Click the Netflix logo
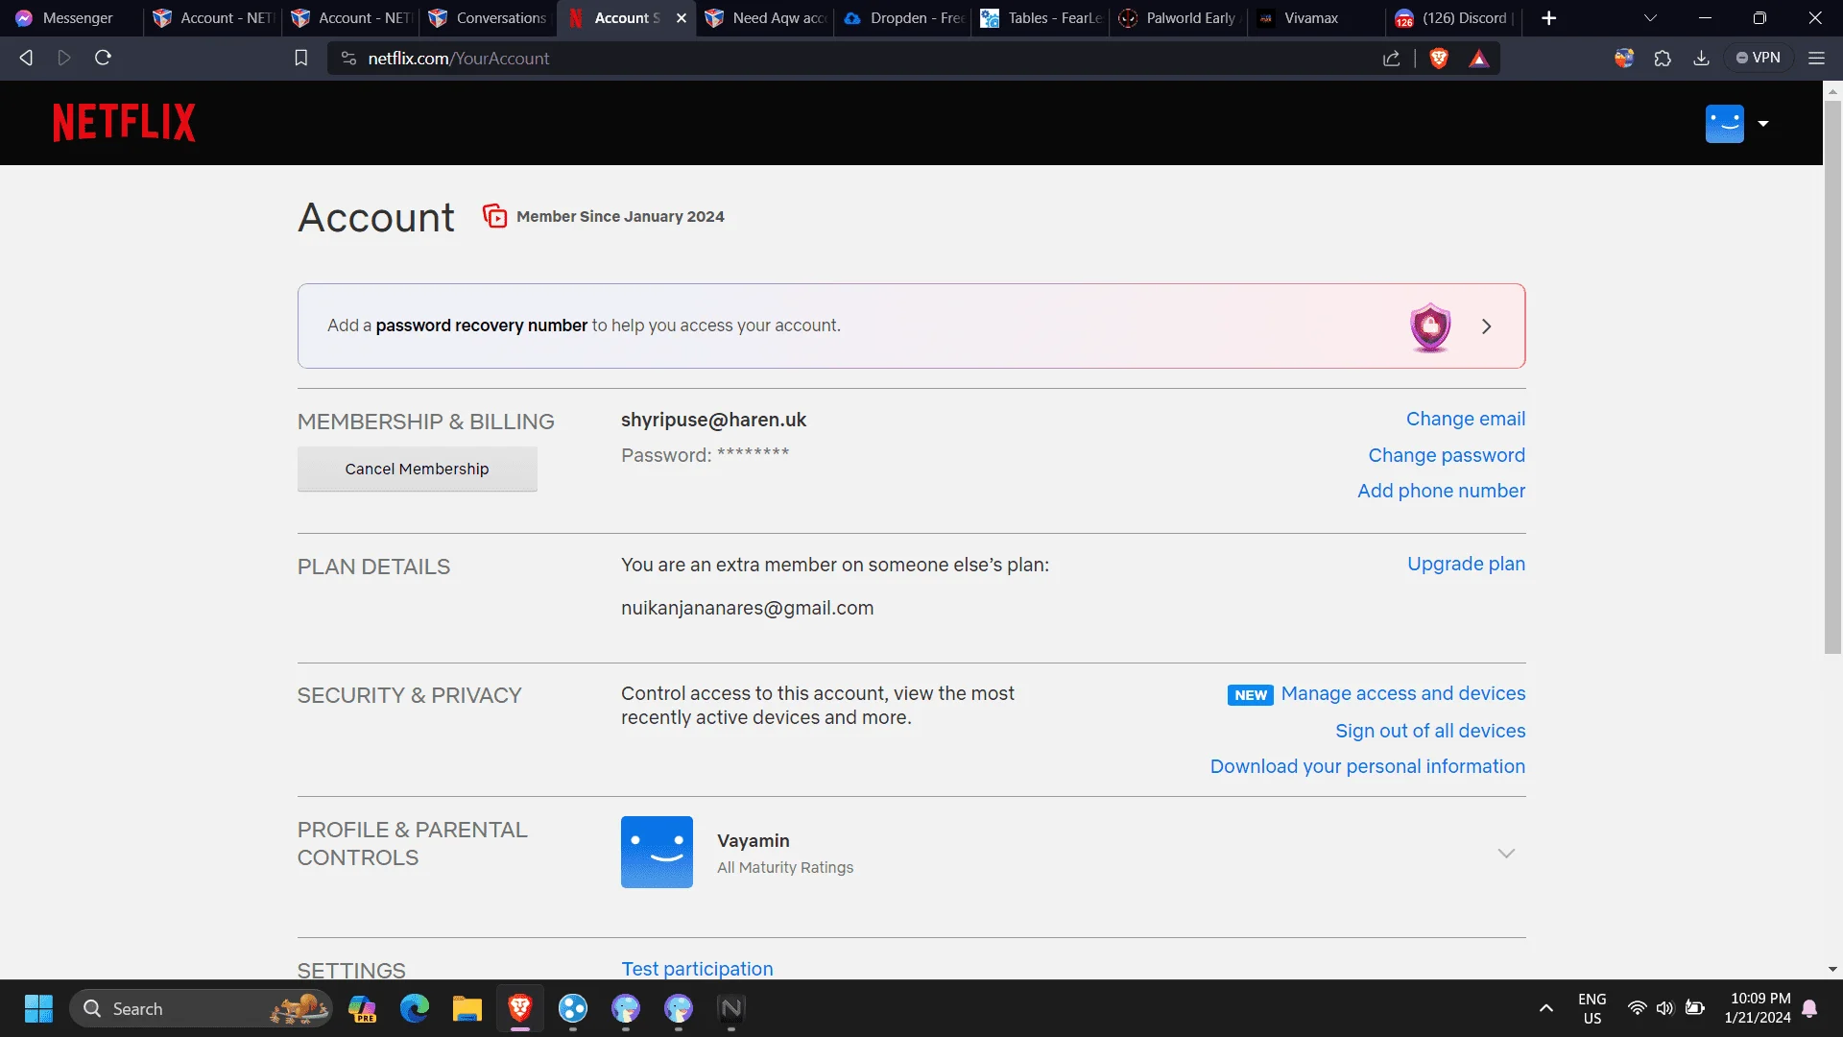This screenshot has width=1843, height=1037. click(x=124, y=123)
